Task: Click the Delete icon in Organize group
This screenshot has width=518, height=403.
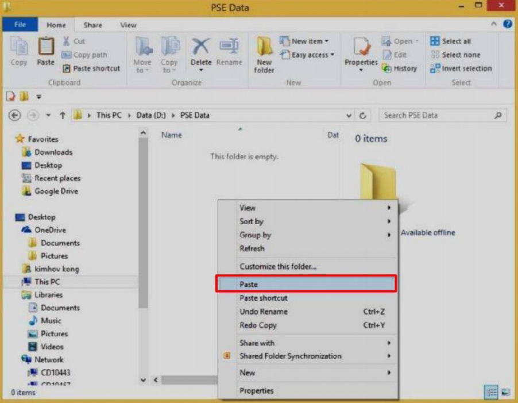Action: [201, 52]
